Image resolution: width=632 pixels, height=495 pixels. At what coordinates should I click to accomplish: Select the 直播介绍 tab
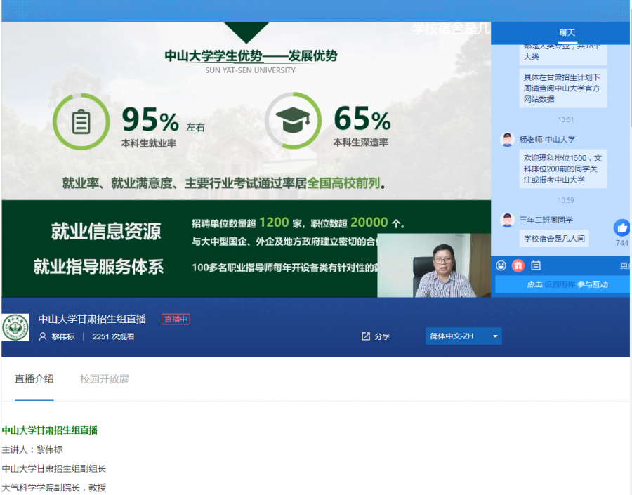click(x=34, y=379)
